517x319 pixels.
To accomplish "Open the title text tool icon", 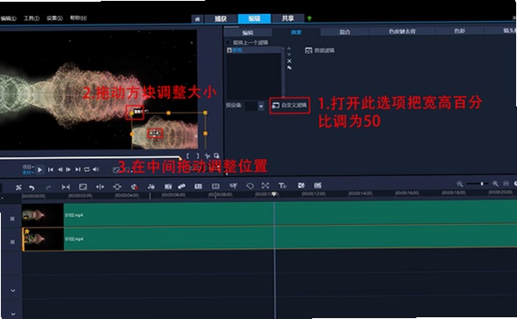I will click(x=282, y=186).
